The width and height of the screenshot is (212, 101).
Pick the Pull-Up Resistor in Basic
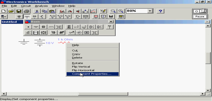pos(110,27)
